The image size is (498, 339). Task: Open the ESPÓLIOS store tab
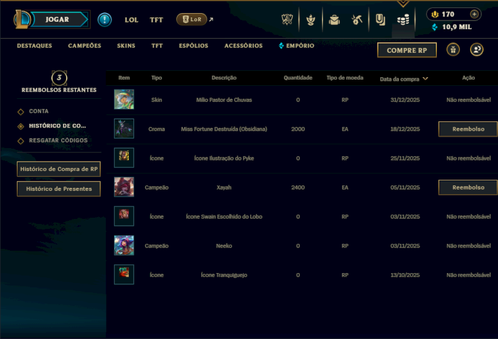click(194, 45)
